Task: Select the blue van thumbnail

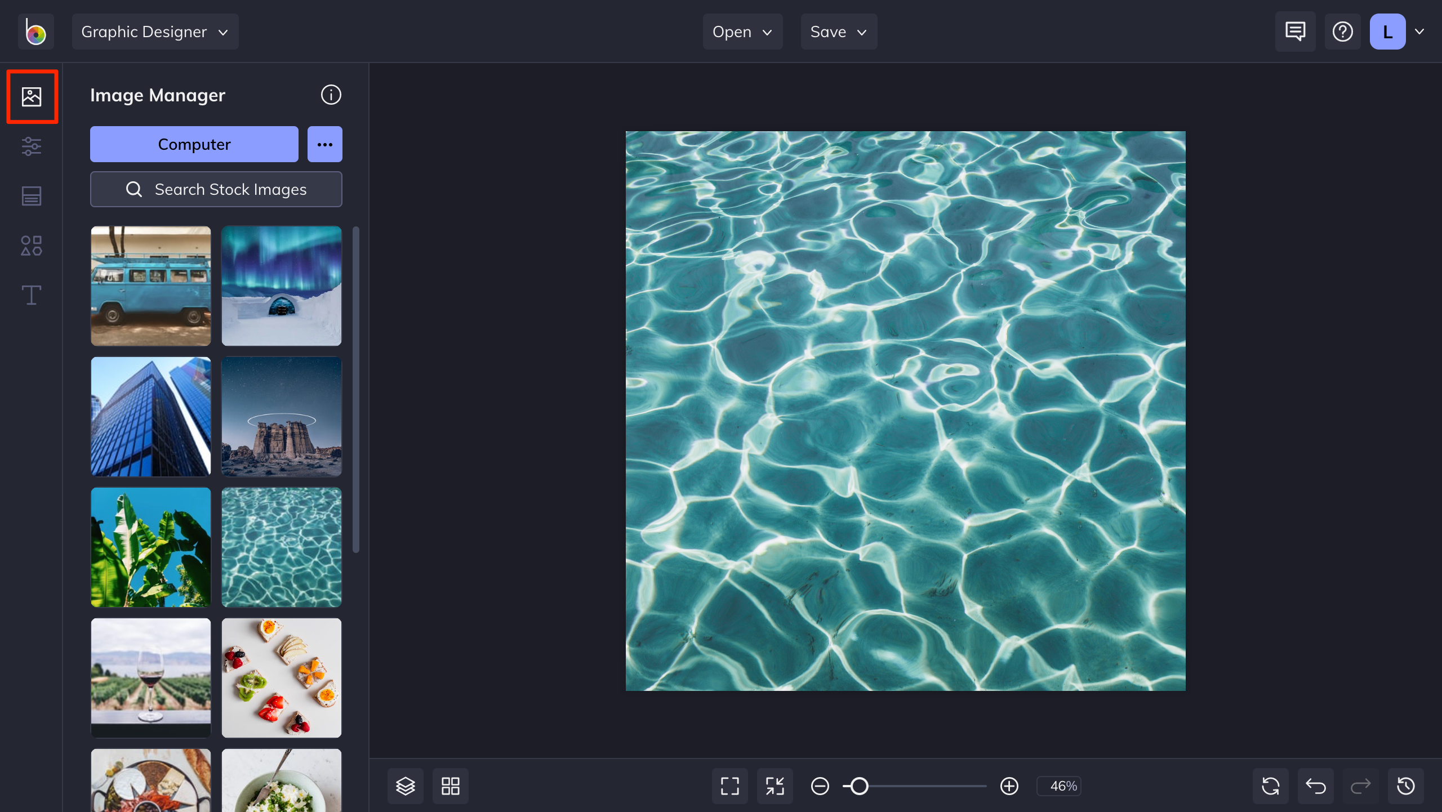Action: 151,286
